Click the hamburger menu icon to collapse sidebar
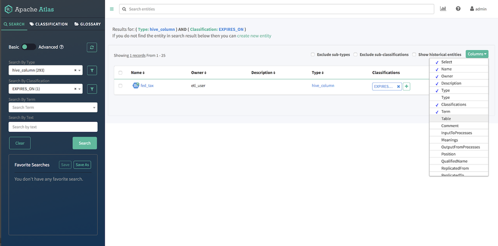498x246 pixels. tap(112, 9)
